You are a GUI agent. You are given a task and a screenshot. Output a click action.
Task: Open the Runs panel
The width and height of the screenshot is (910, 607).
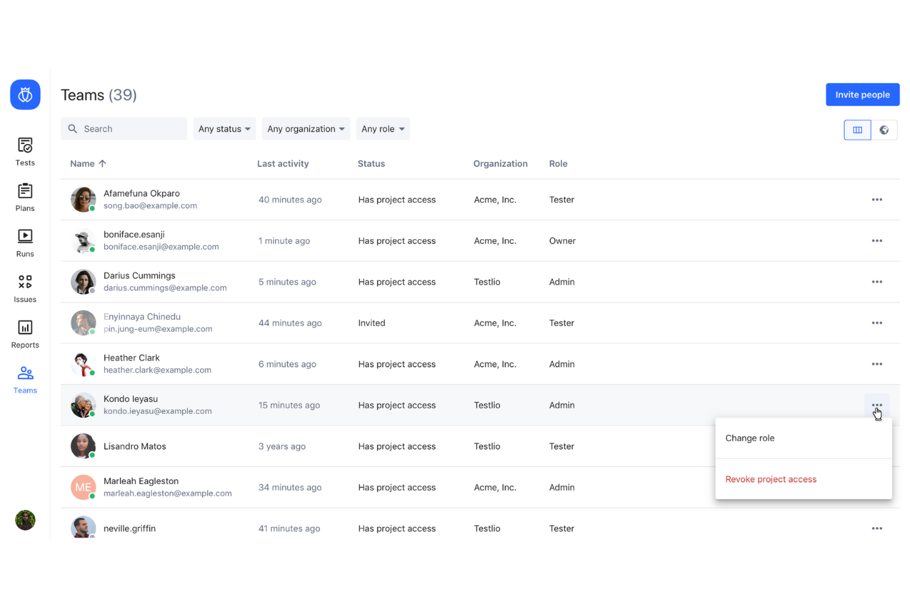pyautogui.click(x=25, y=242)
